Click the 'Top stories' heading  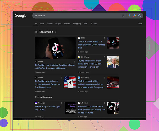46,32
